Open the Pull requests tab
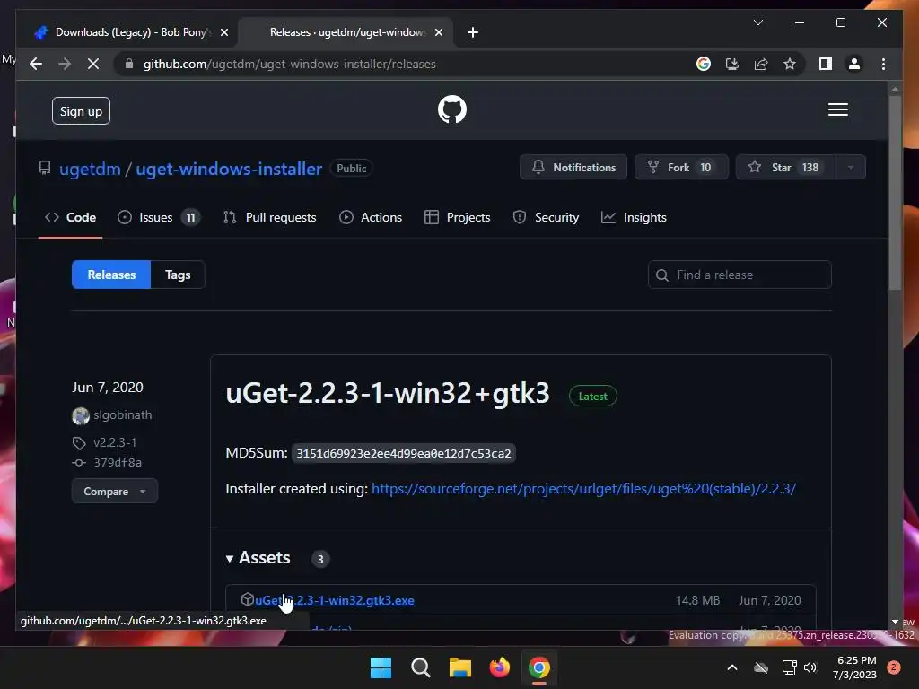 click(x=269, y=217)
